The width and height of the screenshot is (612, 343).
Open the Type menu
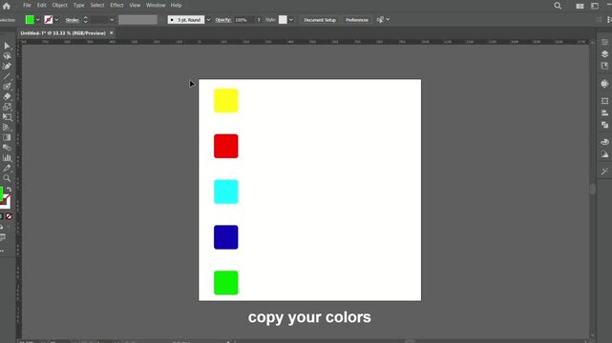[x=79, y=6]
